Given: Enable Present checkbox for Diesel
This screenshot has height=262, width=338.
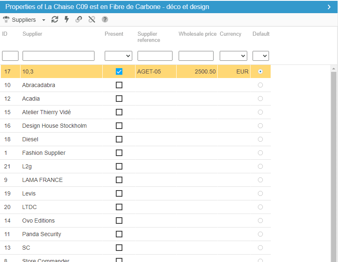Looking at the screenshot, I should (x=119, y=139).
